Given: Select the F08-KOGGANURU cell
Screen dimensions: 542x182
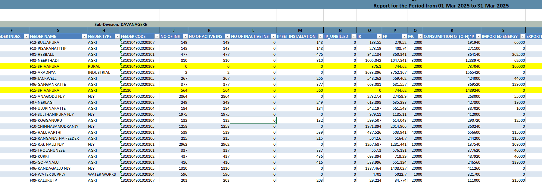Looking at the screenshot, I should pyautogui.click(x=58, y=120).
